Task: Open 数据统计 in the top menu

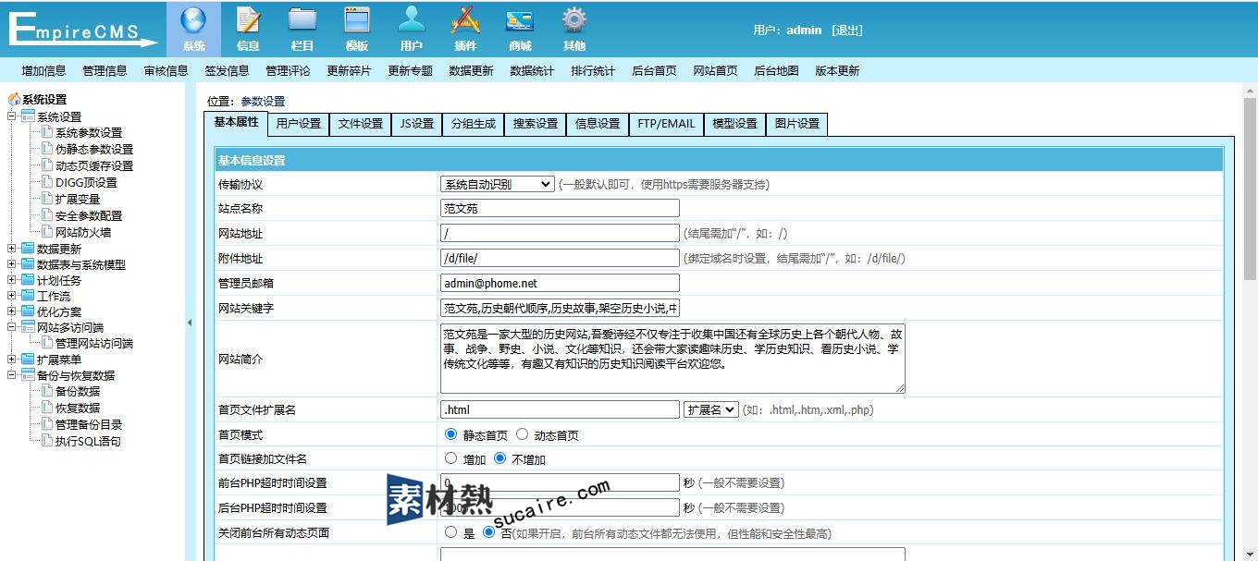Action: click(532, 70)
